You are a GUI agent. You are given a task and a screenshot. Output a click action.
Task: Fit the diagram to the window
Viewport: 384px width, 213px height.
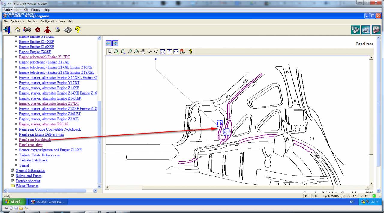163,52
